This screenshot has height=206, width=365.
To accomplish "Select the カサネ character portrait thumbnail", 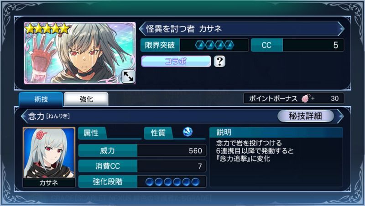I will pyautogui.click(x=49, y=157).
